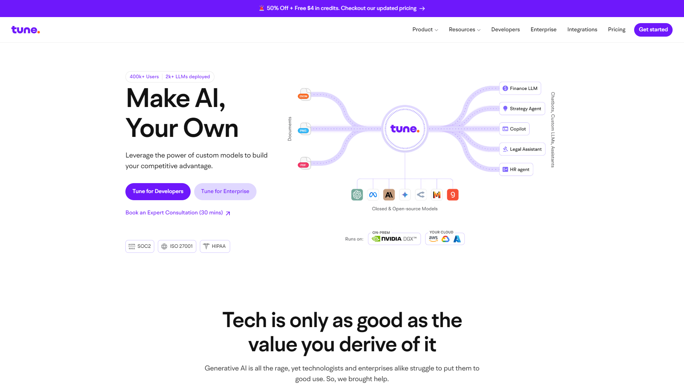Expand the Resources dropdown menu
The height and width of the screenshot is (384, 684).
465,29
